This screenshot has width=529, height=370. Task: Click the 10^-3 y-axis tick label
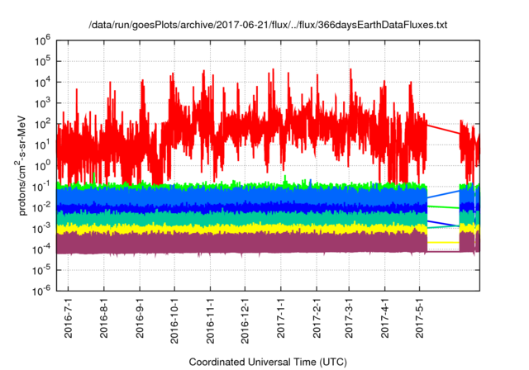click(x=41, y=229)
